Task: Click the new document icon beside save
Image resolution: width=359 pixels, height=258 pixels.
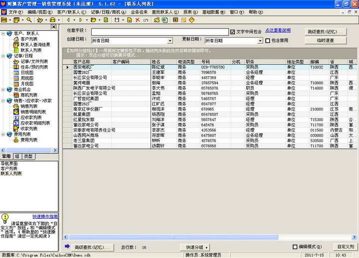Action: (130, 20)
